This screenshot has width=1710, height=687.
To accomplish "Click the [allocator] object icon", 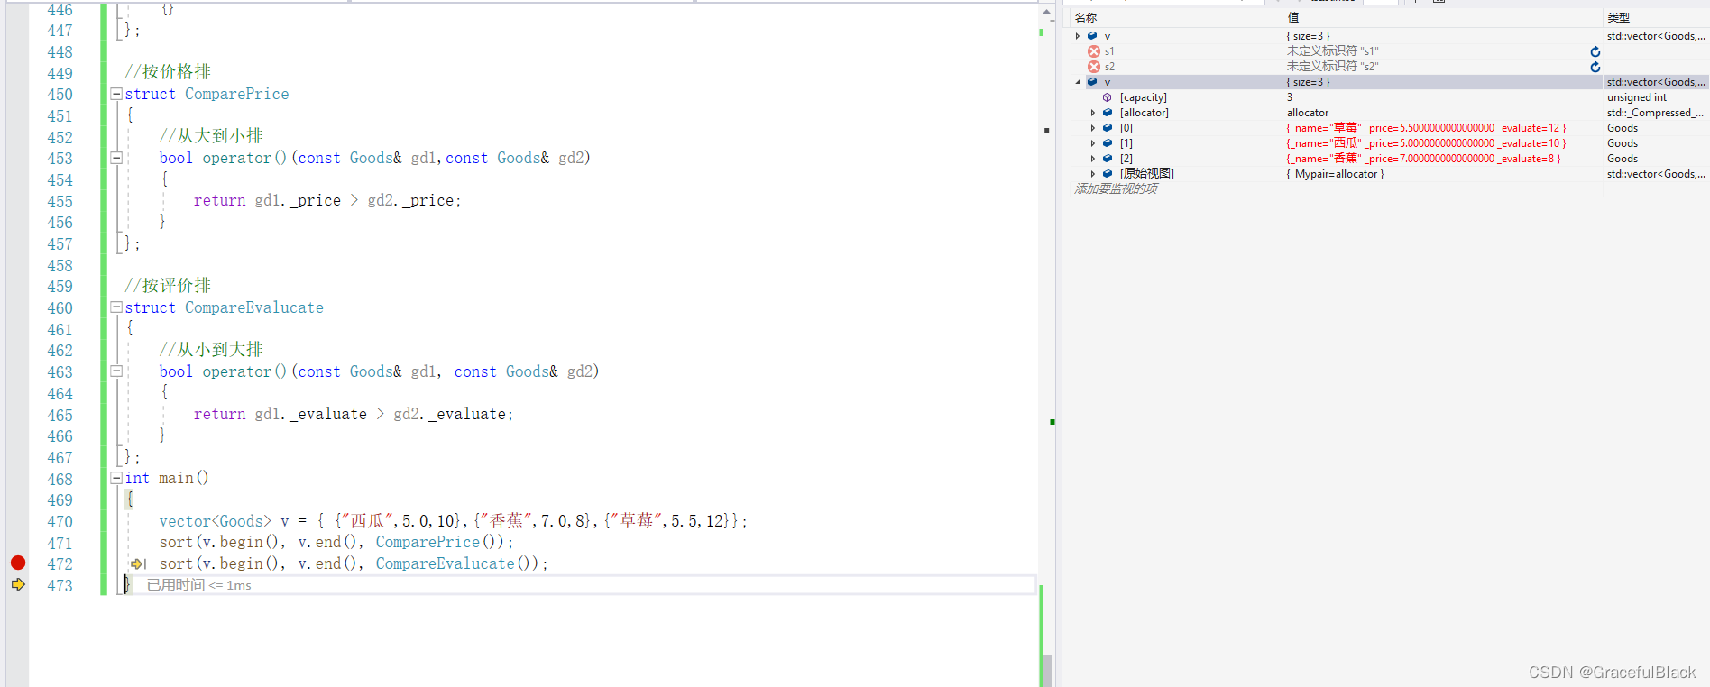I will [1108, 113].
